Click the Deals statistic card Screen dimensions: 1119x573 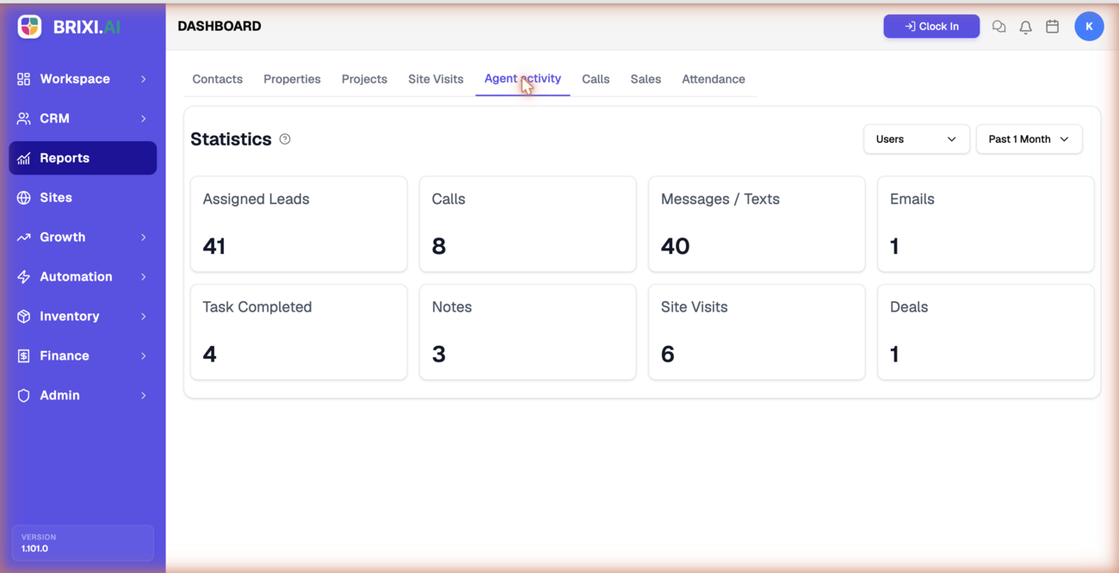pyautogui.click(x=986, y=332)
